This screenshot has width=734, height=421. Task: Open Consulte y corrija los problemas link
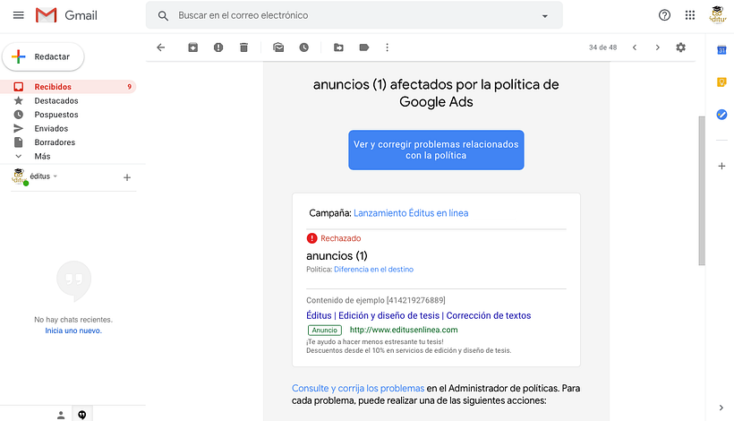coord(358,388)
